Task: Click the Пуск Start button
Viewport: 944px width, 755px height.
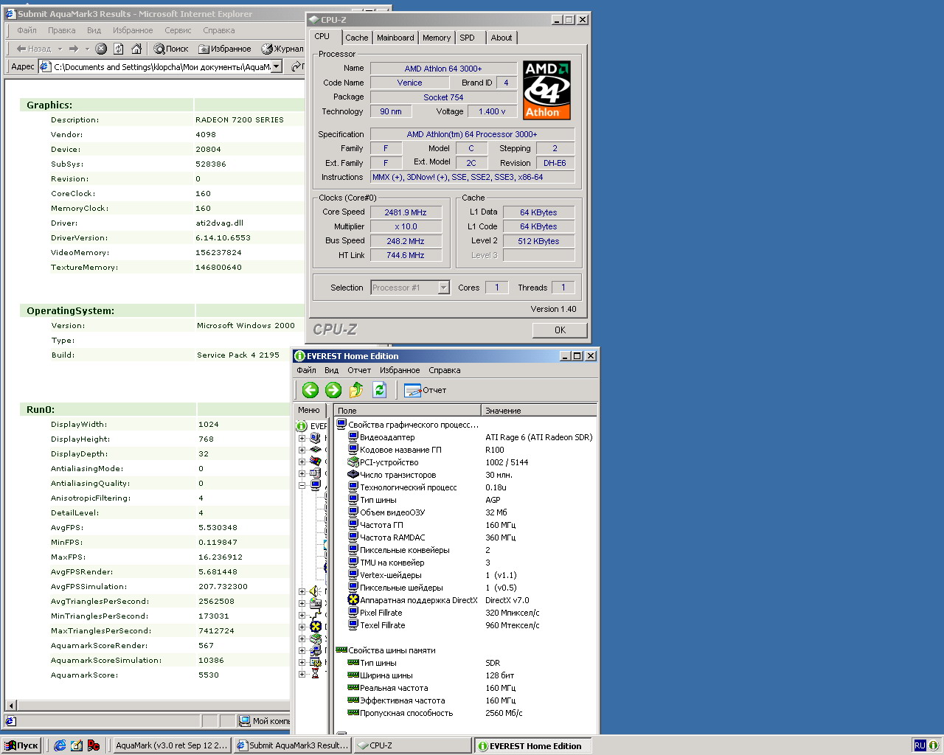Action: pos(21,745)
